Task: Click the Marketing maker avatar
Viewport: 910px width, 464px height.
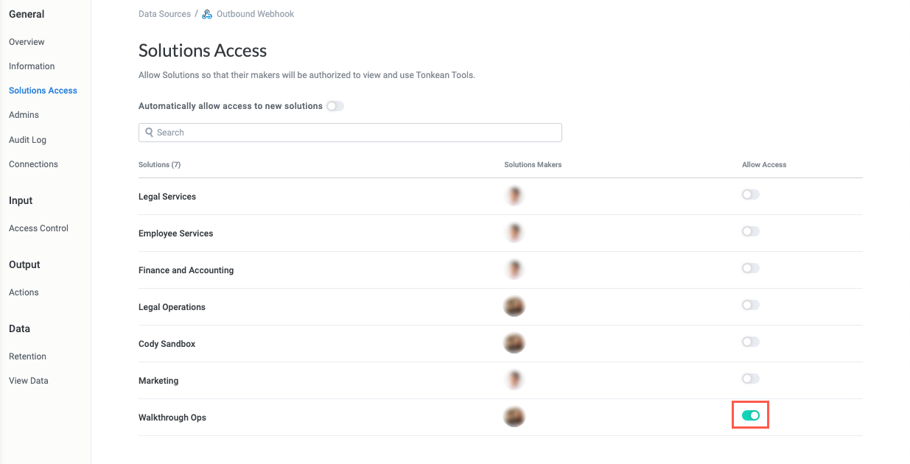Action: tap(514, 379)
